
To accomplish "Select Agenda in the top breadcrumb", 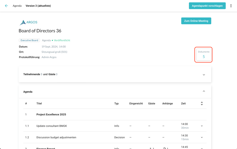I will (x=17, y=6).
